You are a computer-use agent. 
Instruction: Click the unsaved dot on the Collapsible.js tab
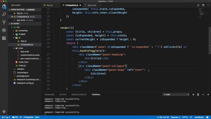tap(80, 5)
